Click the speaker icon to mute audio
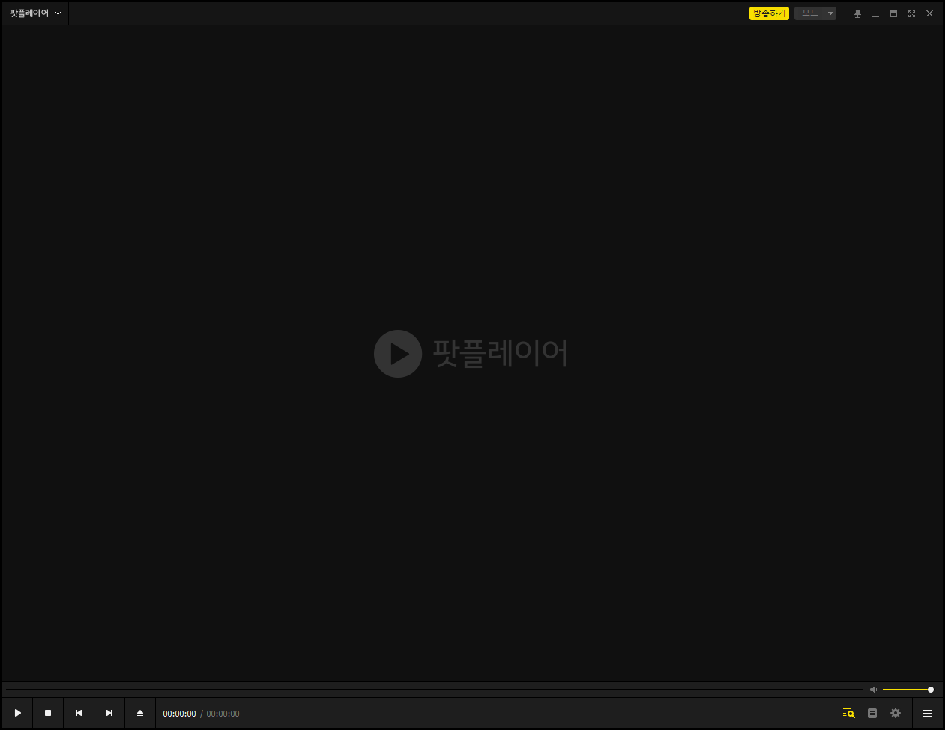This screenshot has width=945, height=730. coord(874,689)
